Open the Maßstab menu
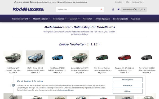Screen dimensions: 159x99 pos(74,19)
